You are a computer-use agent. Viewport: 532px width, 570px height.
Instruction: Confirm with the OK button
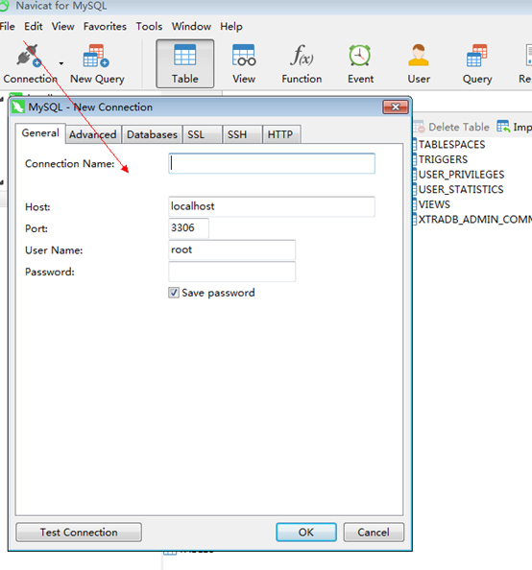click(306, 533)
